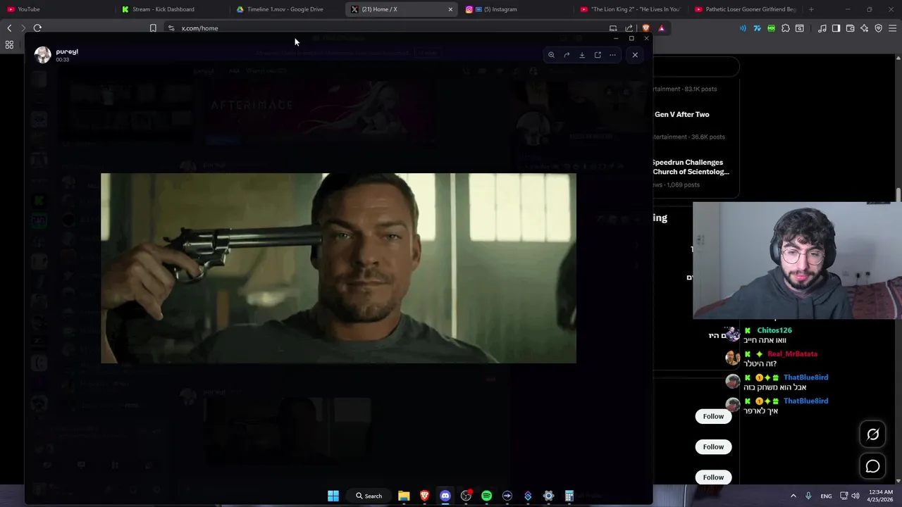Image resolution: width=902 pixels, height=507 pixels.
Task: Download the image in Discord viewer
Action: pos(582,55)
